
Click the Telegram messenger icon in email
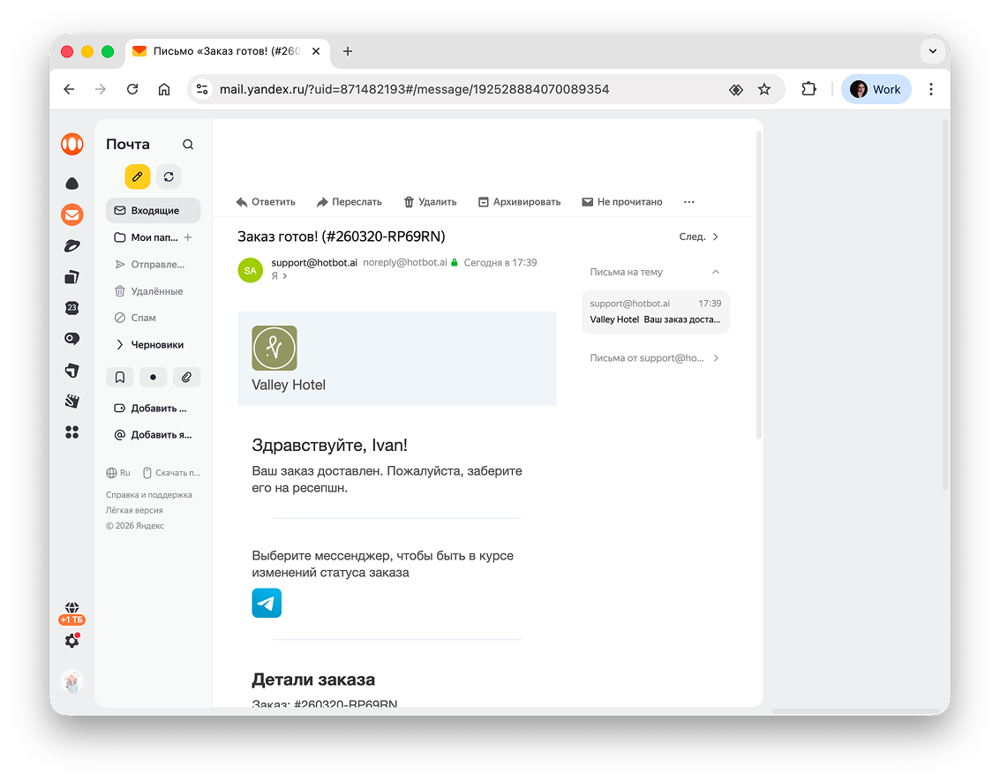tap(267, 603)
